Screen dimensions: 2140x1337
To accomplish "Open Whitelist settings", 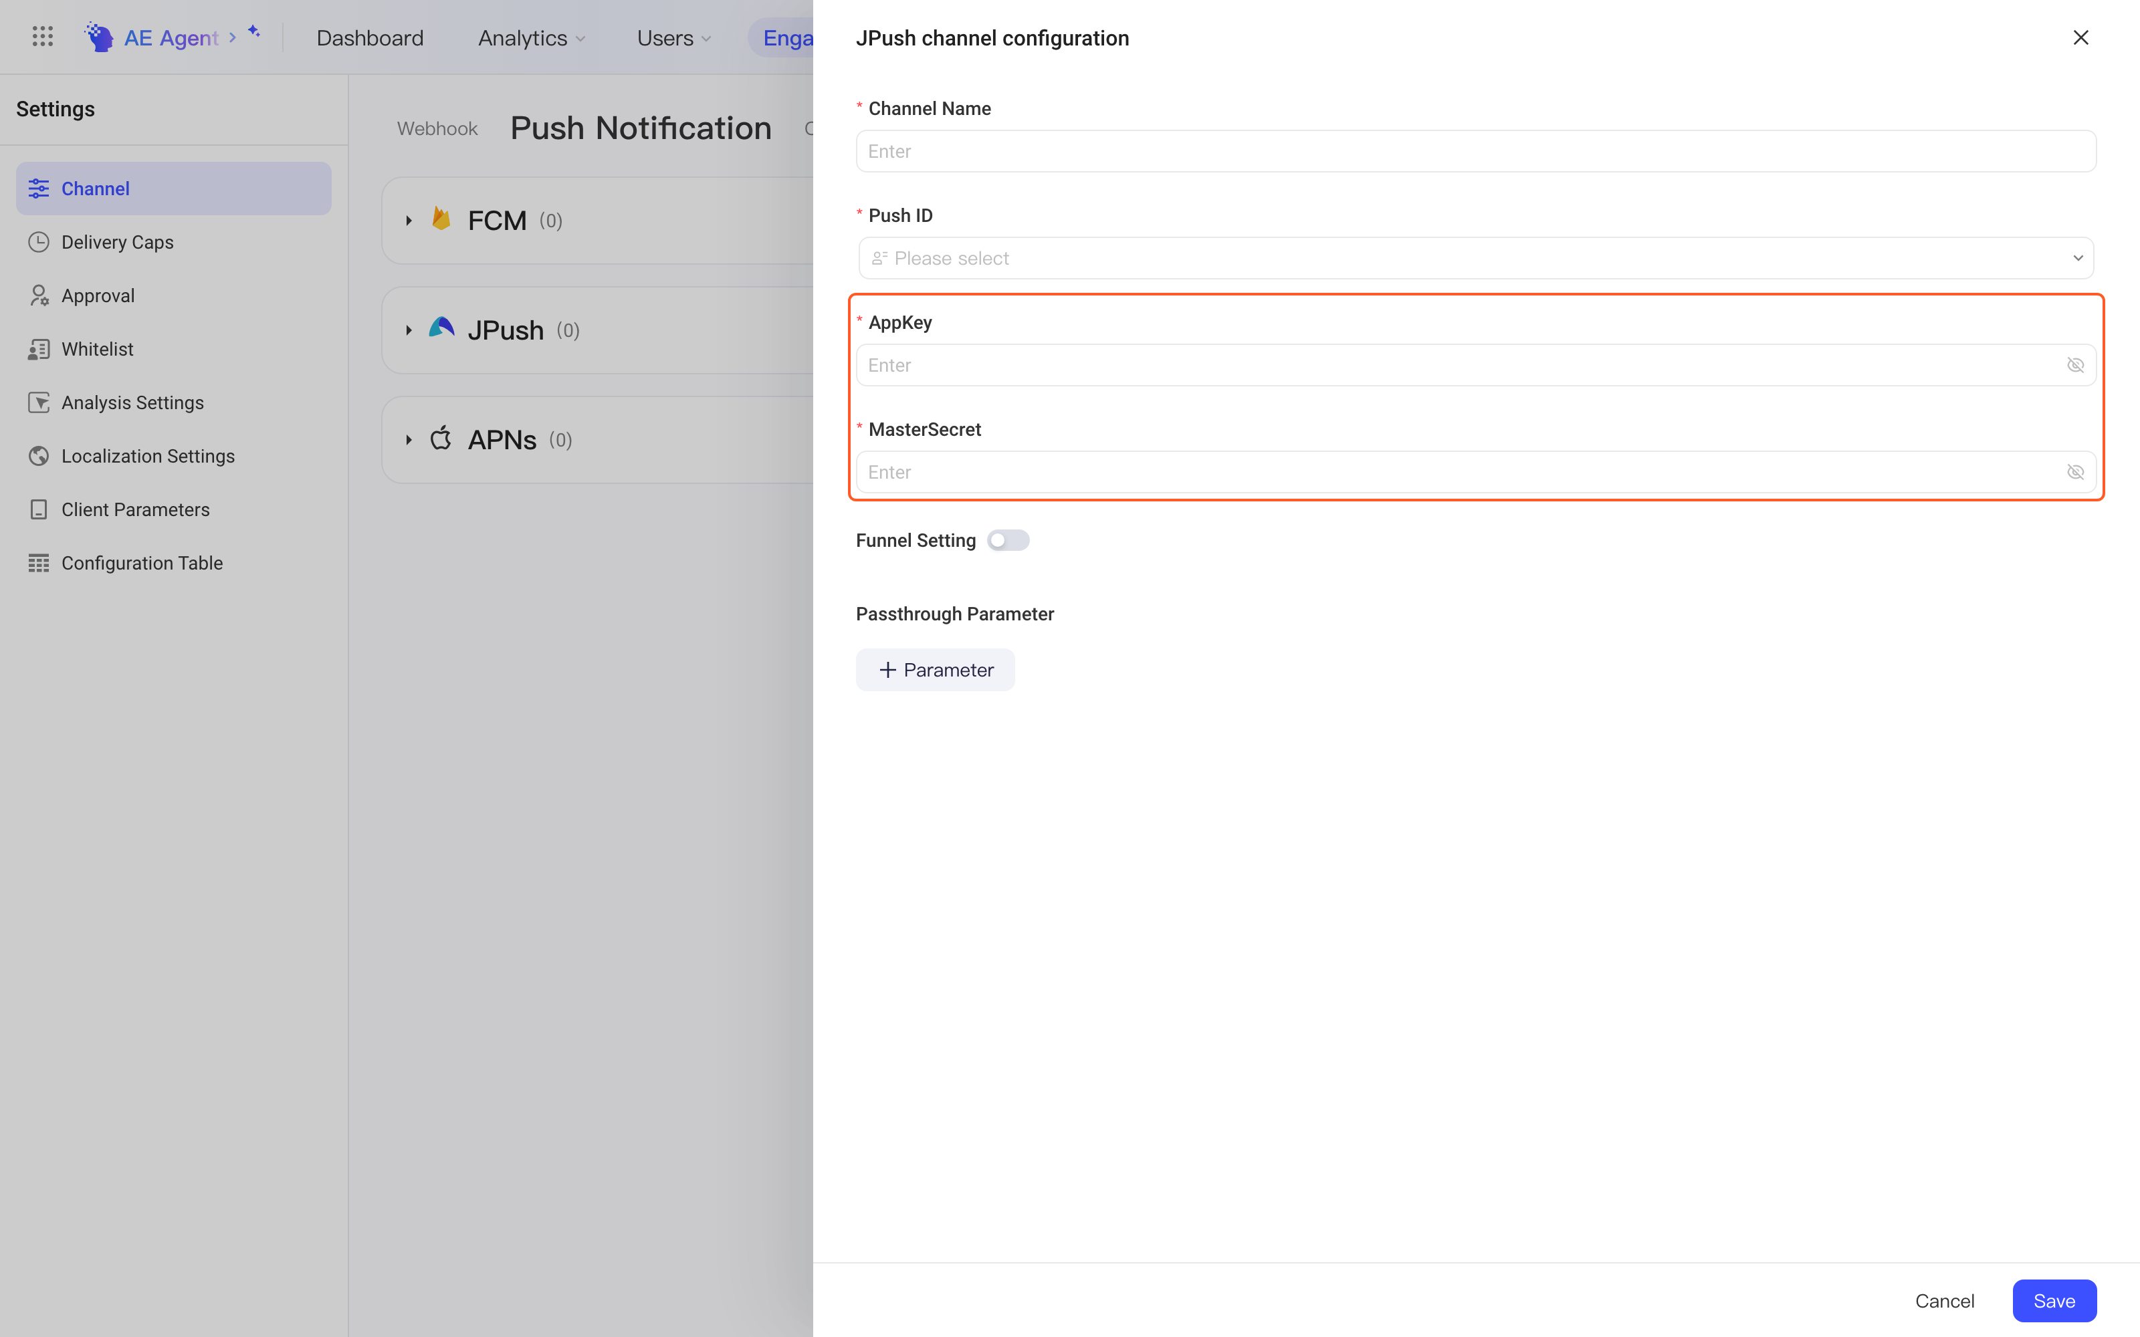I will (173, 349).
